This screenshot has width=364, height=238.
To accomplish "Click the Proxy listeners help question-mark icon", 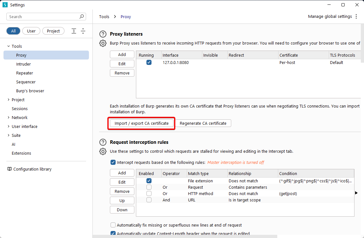I will (103, 34).
